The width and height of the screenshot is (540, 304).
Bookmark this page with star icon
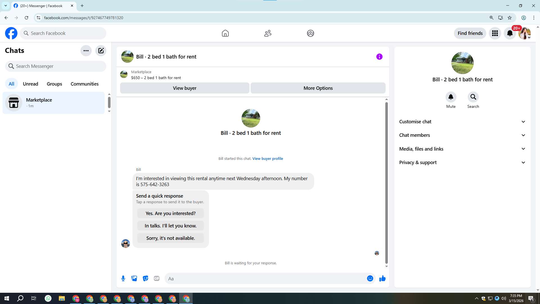[x=510, y=18]
